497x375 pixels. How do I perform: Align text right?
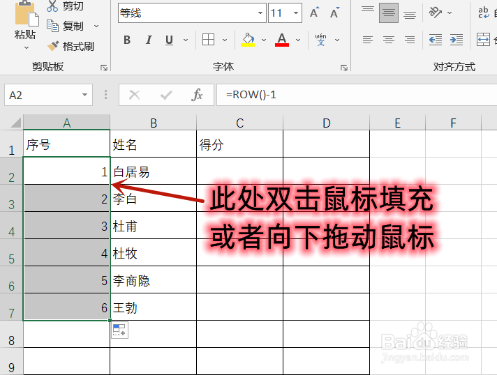[410, 40]
